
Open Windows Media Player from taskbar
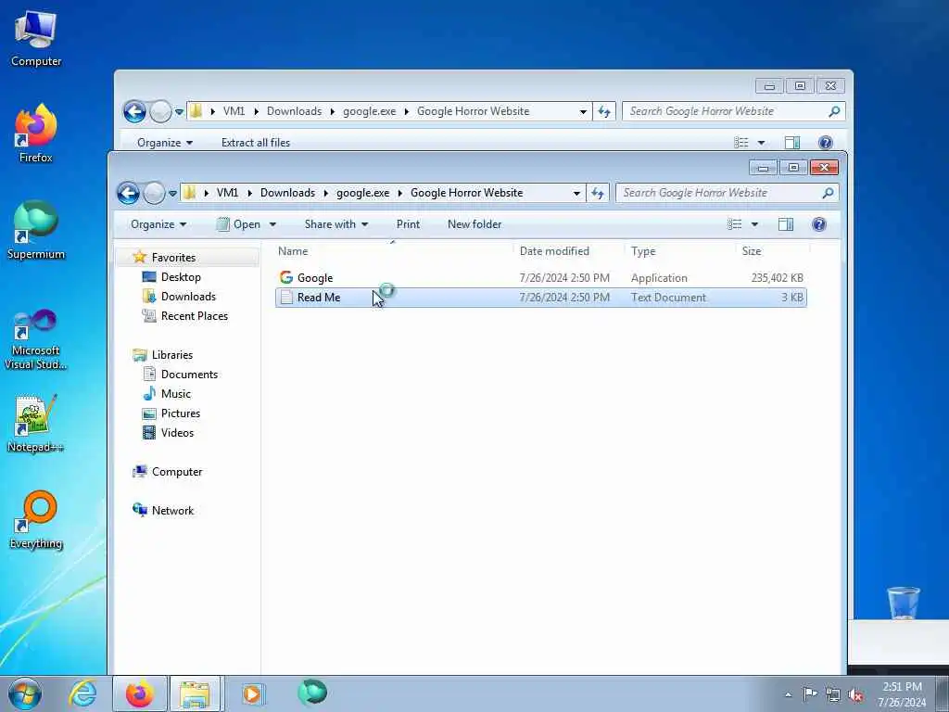(252, 693)
